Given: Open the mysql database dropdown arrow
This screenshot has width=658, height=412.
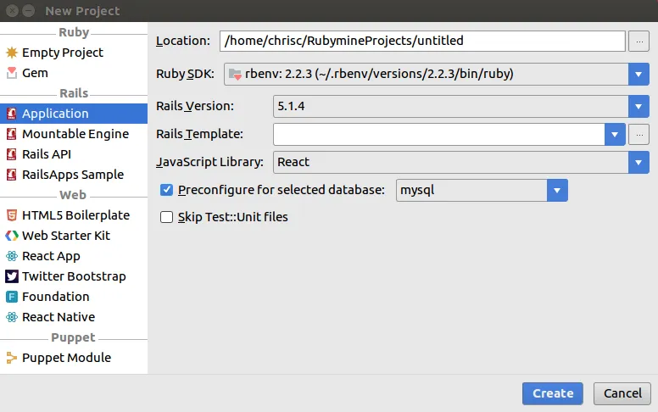Looking at the screenshot, I should tap(557, 191).
